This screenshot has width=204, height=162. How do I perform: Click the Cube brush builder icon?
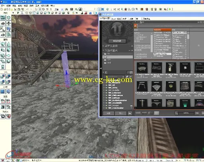[x=3, y=44]
